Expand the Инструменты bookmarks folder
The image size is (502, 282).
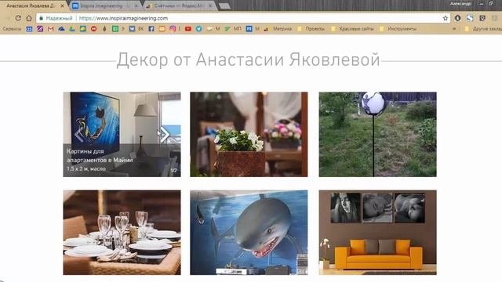coord(398,29)
